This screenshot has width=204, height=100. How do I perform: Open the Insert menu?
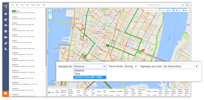(x=27, y=5)
